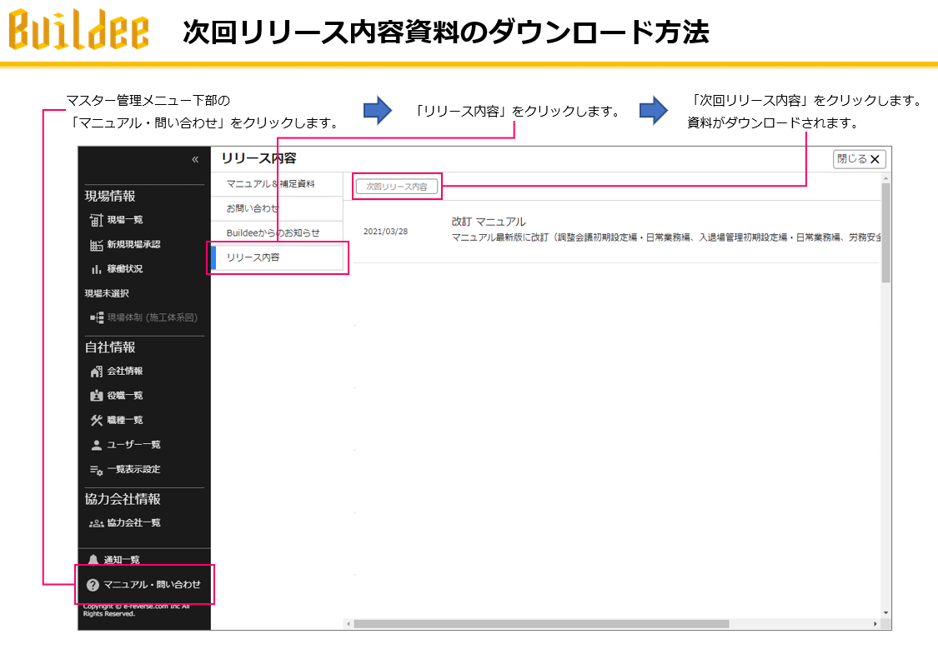
Task: Click the horizontal scrollbar at bottom
Action: (584, 623)
